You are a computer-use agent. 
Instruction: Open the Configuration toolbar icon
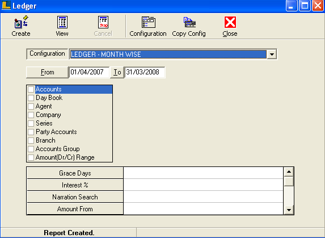point(149,22)
